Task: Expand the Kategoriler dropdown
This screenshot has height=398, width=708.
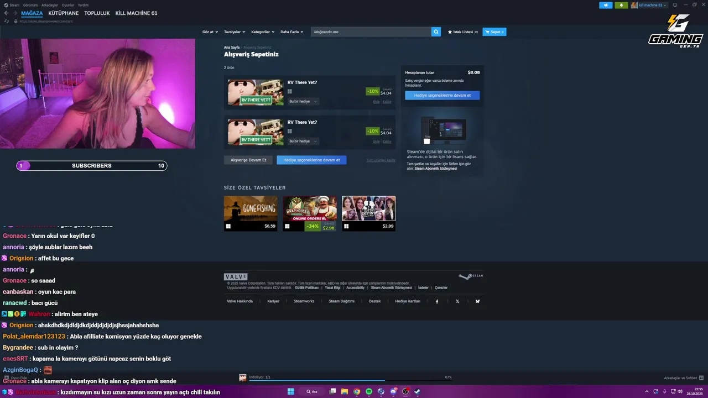Action: tap(263, 32)
